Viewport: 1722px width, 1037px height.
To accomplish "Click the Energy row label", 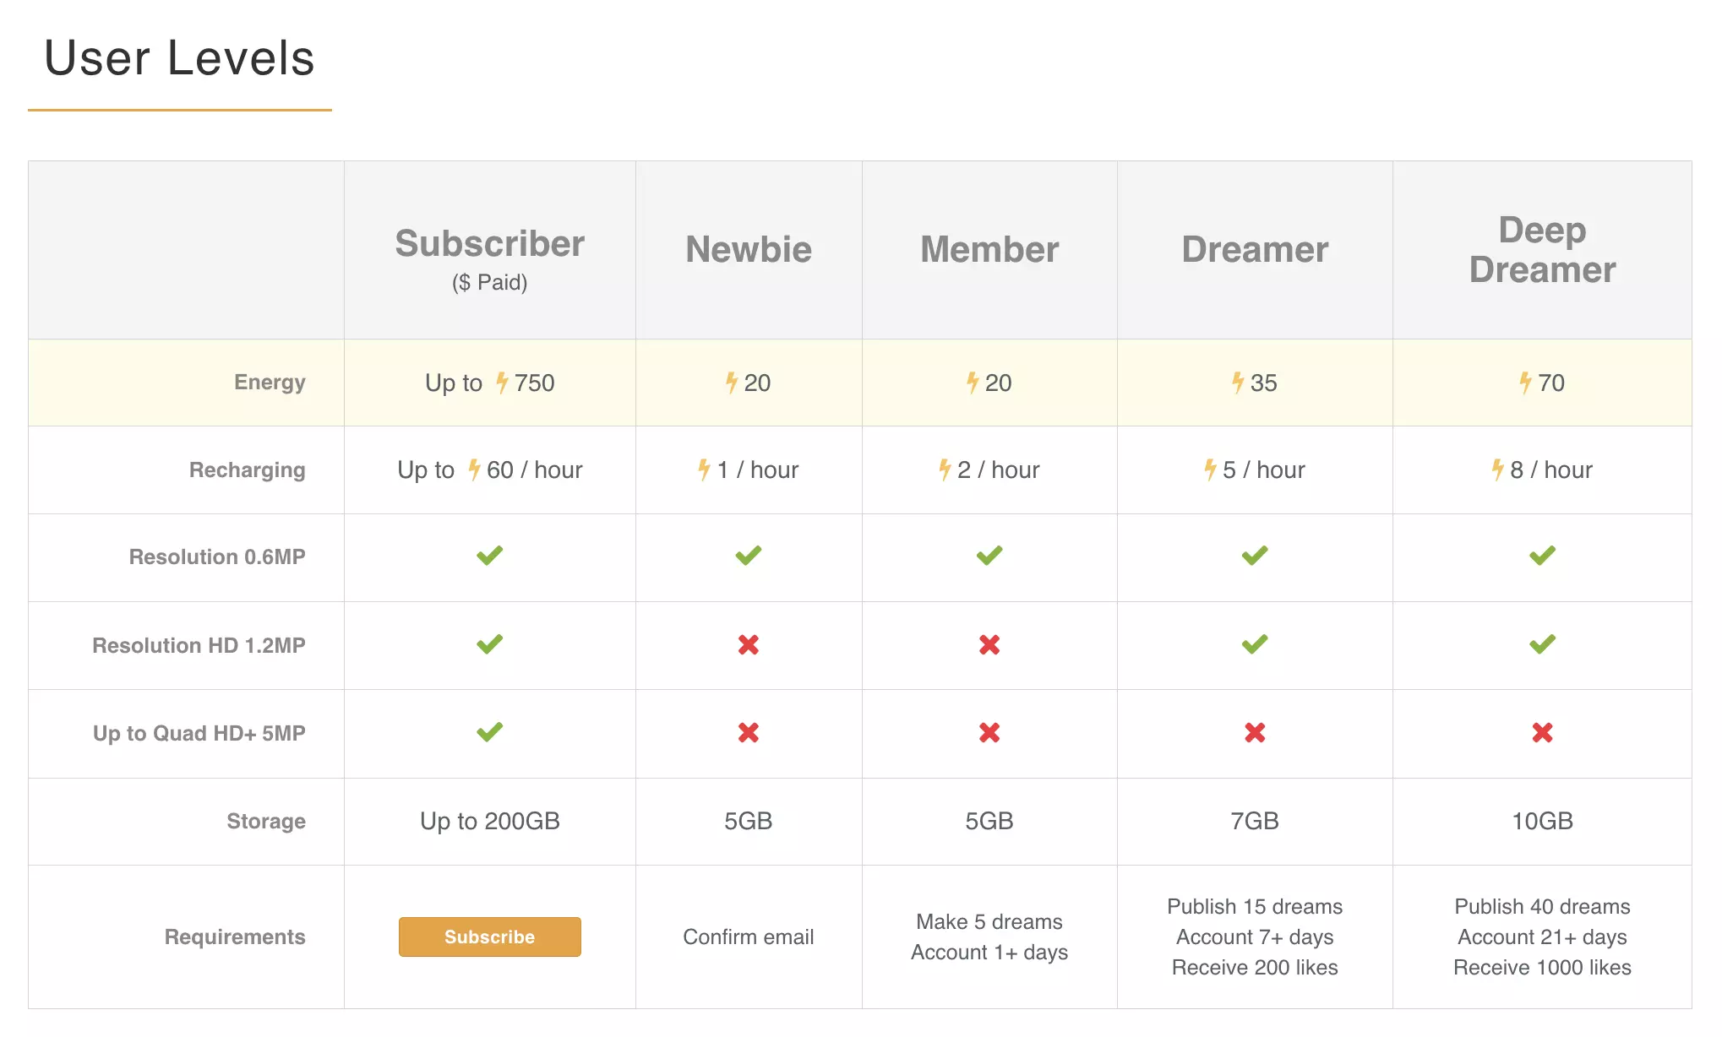I will [x=270, y=383].
